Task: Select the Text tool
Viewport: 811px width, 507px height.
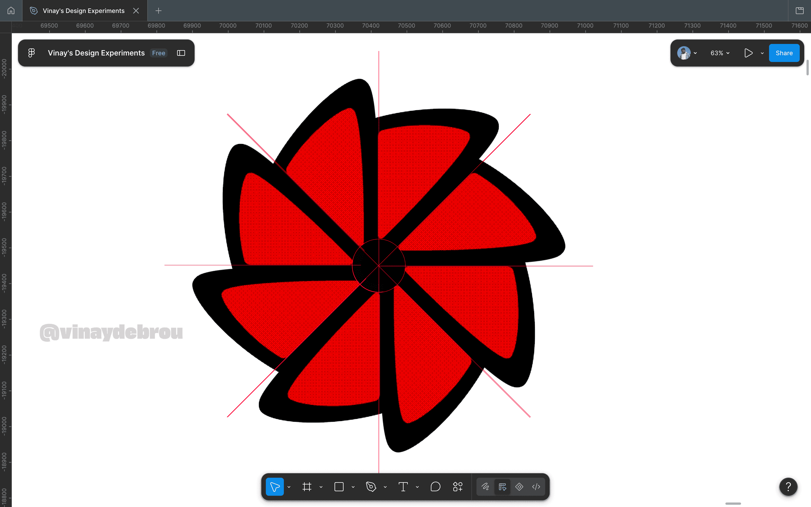Action: pos(403,486)
